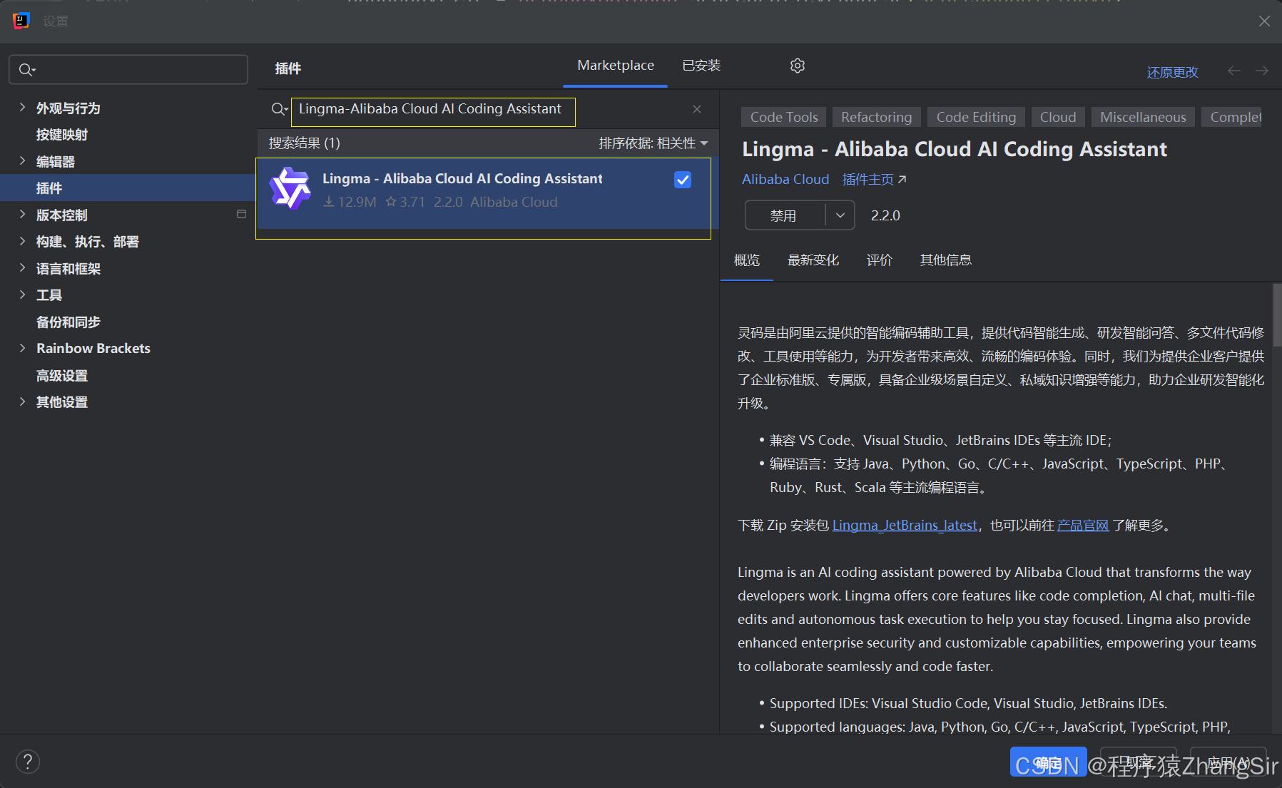Click the 确定 OK button

tap(1048, 762)
